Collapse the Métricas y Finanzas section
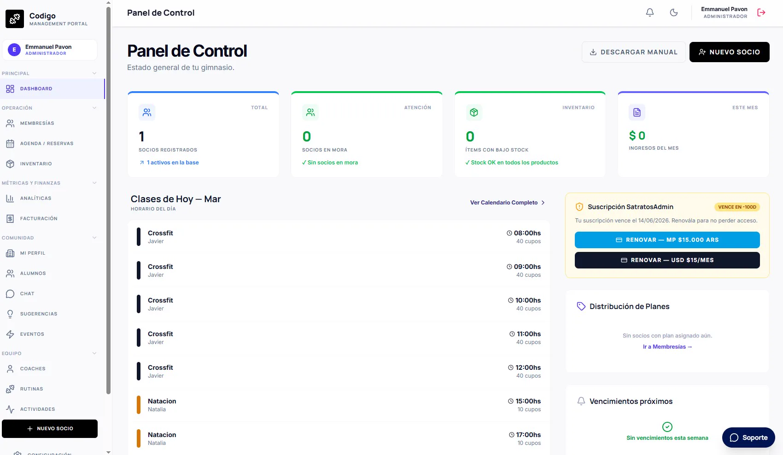The width and height of the screenshot is (783, 455). pos(94,183)
